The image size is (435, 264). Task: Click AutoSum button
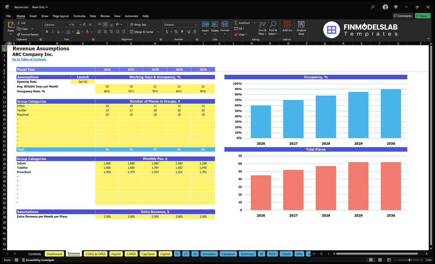coord(242,23)
